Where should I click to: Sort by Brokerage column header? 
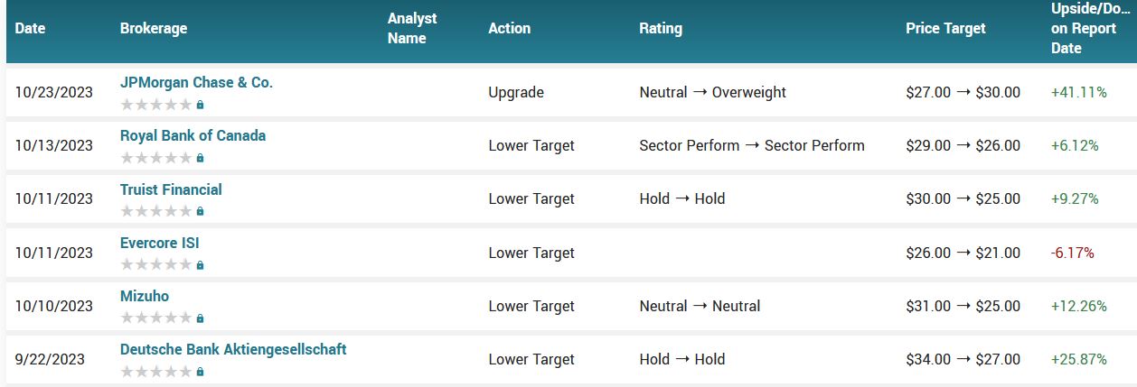tap(154, 29)
